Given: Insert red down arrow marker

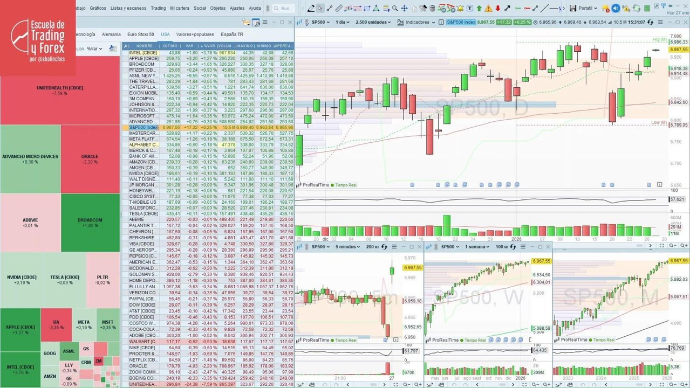Looking at the screenshot, I should pos(497,8).
